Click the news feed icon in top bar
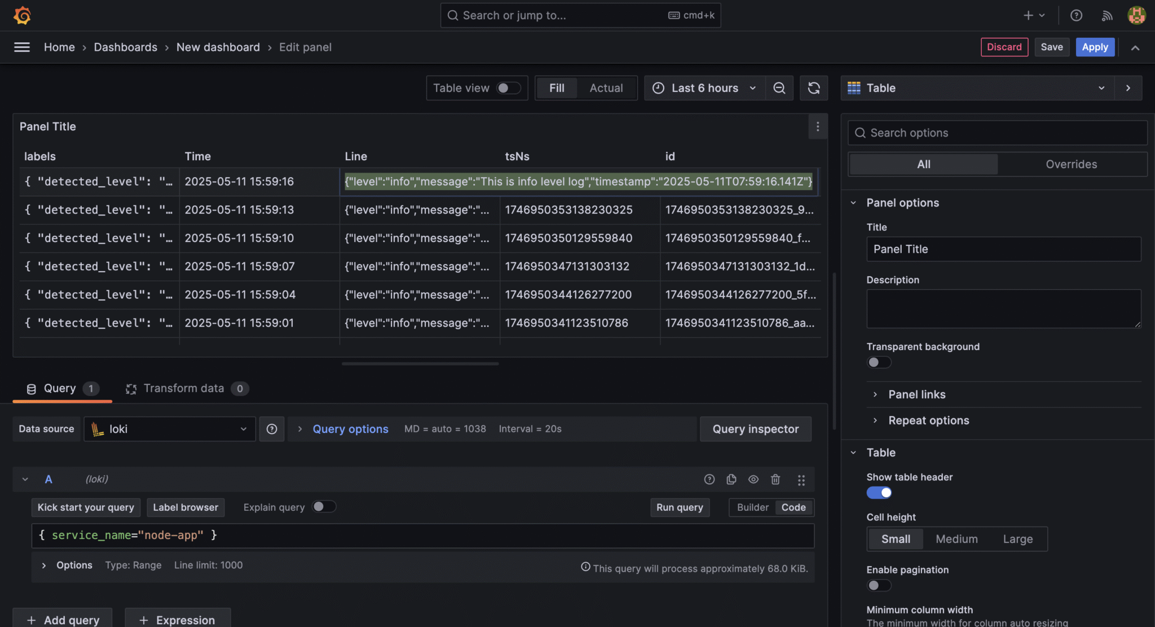The image size is (1155, 627). click(1107, 15)
